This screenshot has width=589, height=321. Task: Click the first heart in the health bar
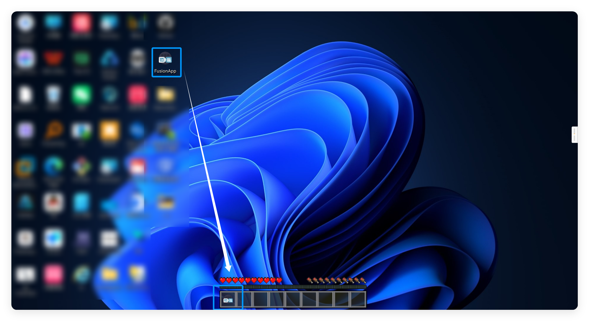click(x=223, y=280)
